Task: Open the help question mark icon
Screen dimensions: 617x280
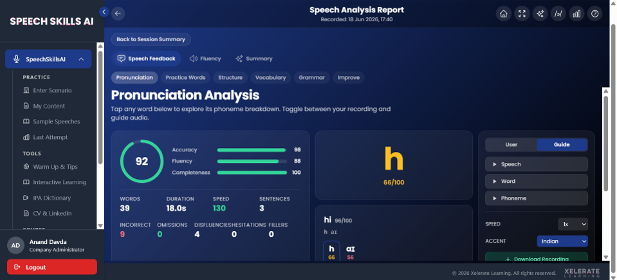Action: coord(595,14)
